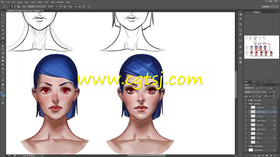Select the Horizontal Type tool
This screenshot has width=280, height=157.
coord(3,73)
